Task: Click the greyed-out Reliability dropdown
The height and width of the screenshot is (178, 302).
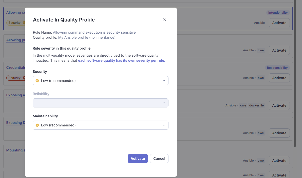Action: coord(100,103)
